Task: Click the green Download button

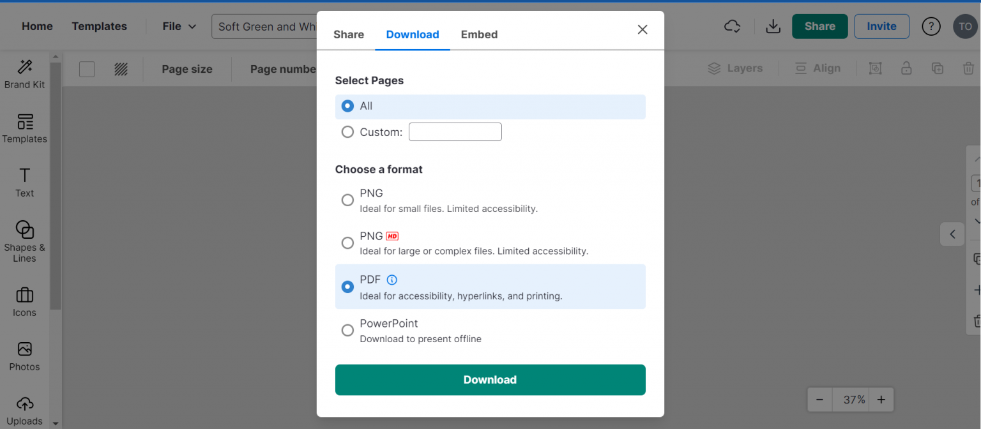Action: [490, 380]
